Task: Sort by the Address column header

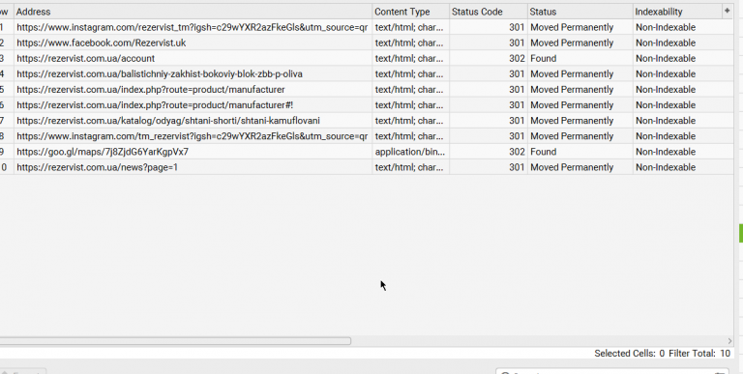Action: [x=193, y=12]
